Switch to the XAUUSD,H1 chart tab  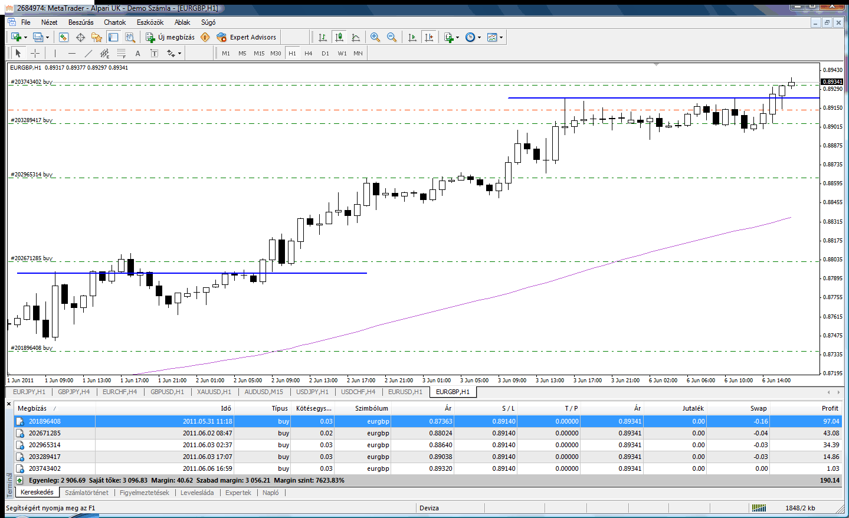[214, 392]
